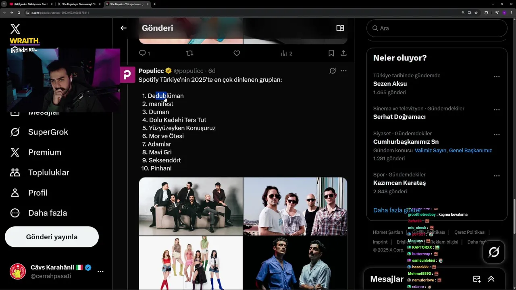Click the Valimiz Sayın topic link
The height and width of the screenshot is (290, 516).
tap(430, 150)
